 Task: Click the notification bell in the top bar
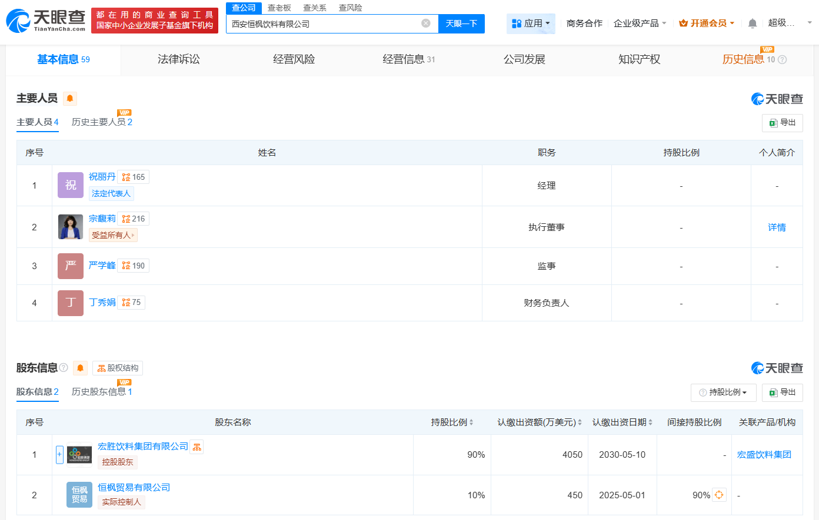pos(752,24)
